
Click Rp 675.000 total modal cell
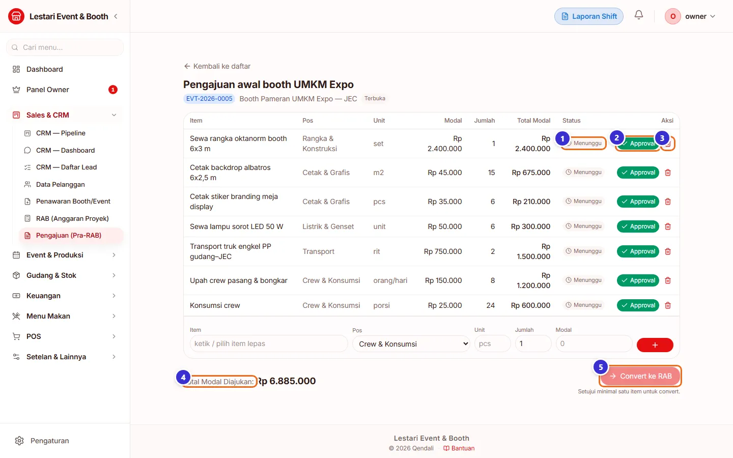531,173
